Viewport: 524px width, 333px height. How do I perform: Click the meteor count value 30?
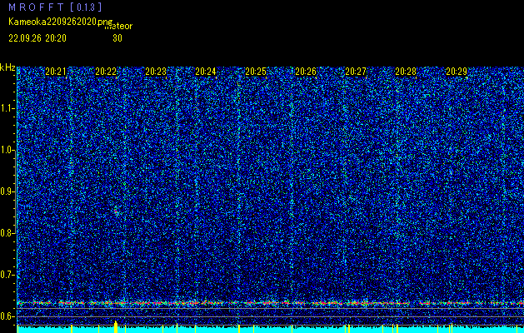117,38
